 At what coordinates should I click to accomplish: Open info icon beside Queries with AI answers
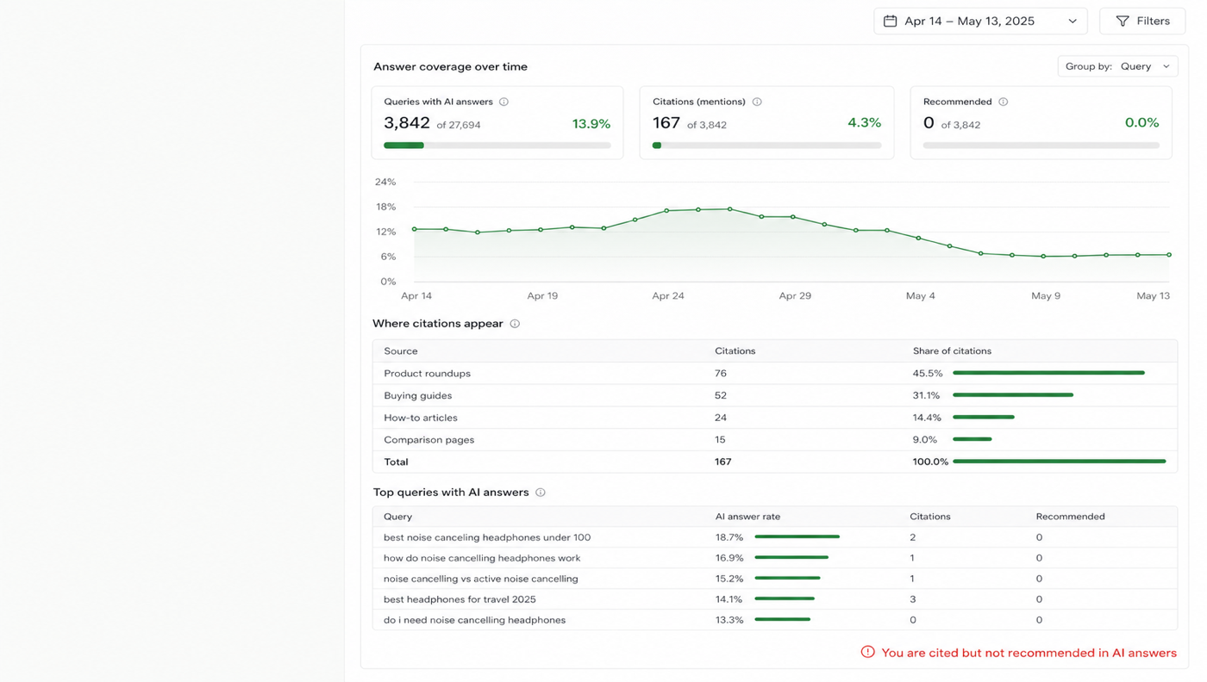[503, 102]
